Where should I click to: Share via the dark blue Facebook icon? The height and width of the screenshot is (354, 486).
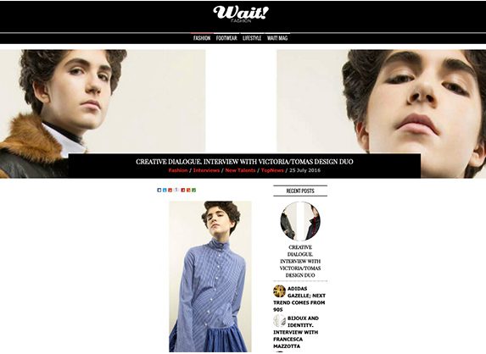(159, 190)
